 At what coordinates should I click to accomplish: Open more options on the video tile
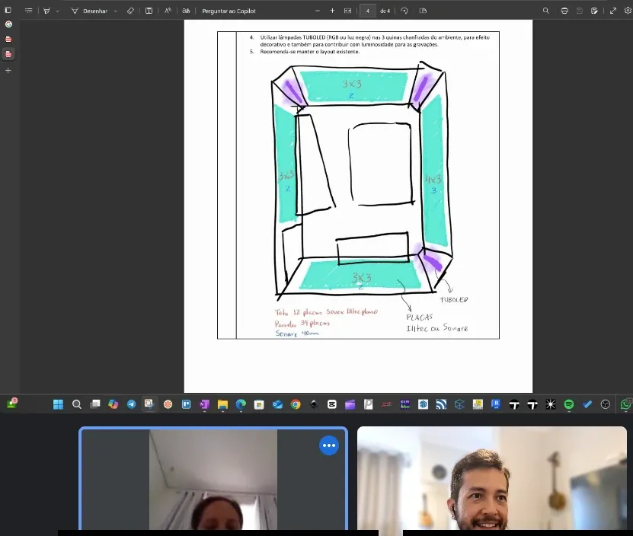click(329, 445)
